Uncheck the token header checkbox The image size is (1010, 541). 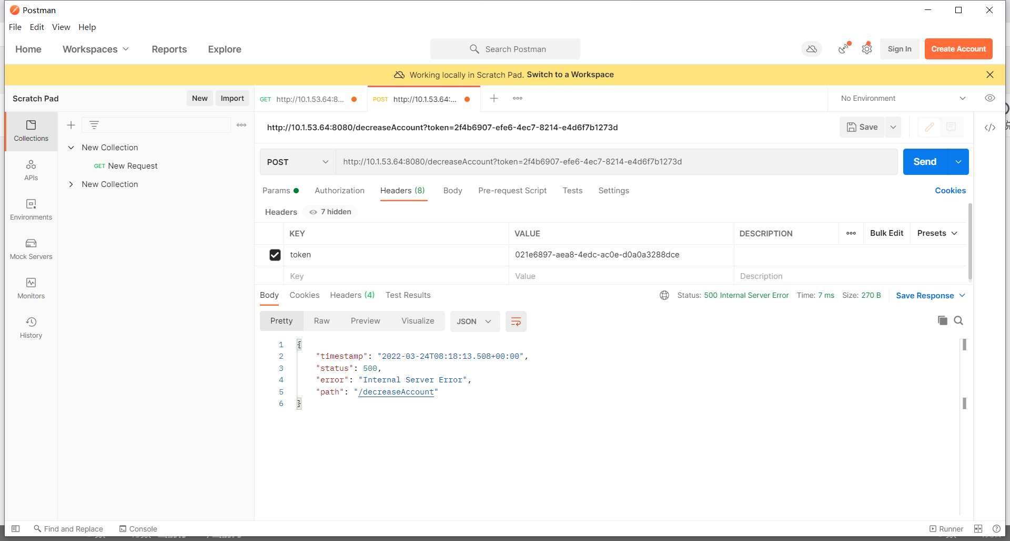tap(275, 255)
